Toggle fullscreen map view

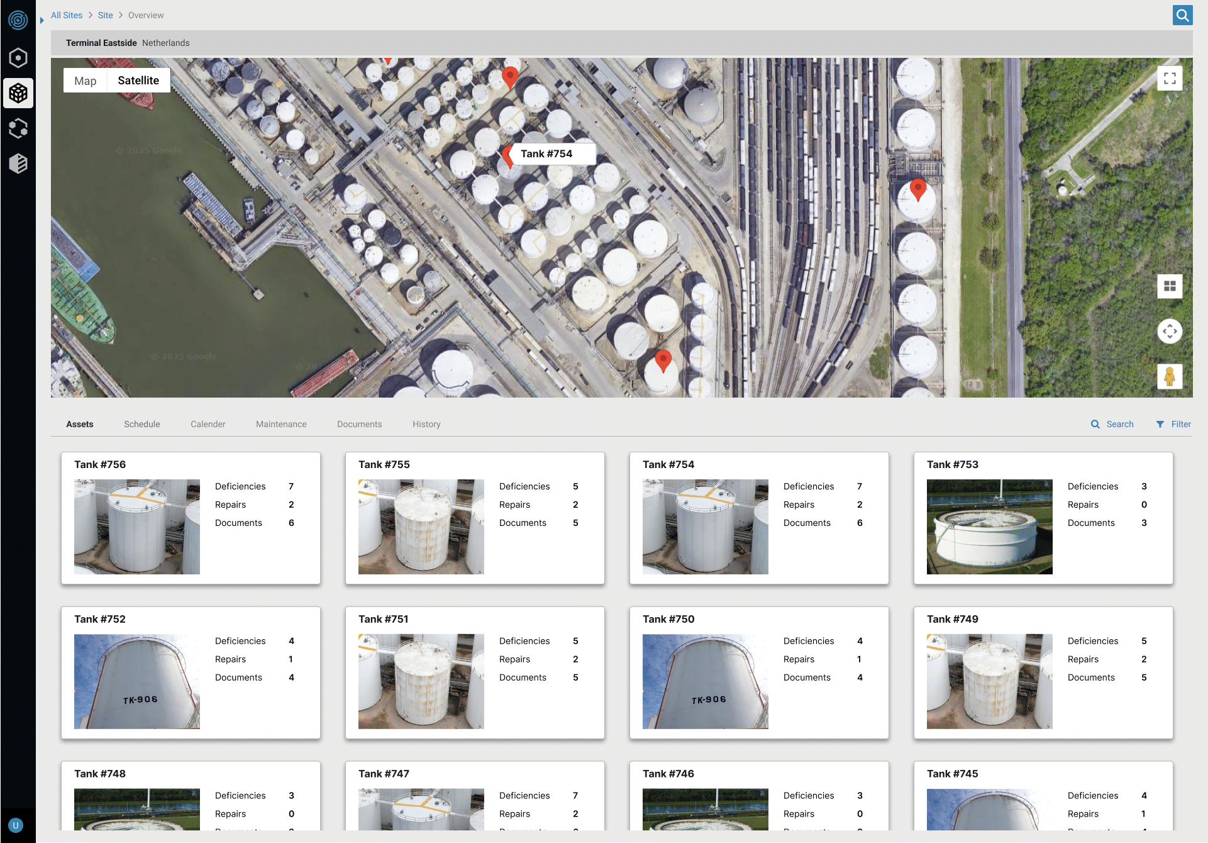pyautogui.click(x=1170, y=79)
